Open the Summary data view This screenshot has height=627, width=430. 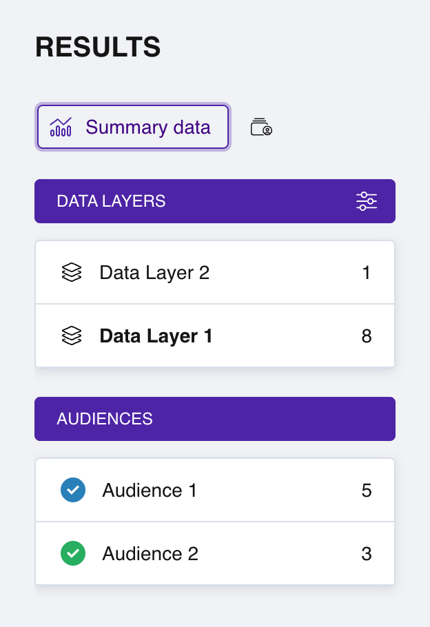coord(133,127)
